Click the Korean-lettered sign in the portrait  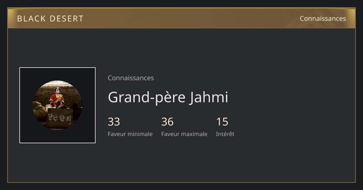pyautogui.click(x=60, y=118)
